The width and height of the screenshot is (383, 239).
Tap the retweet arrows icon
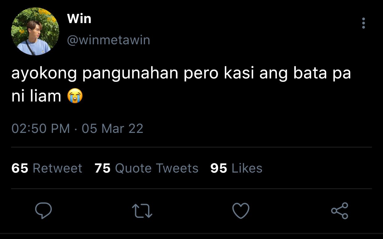point(142,211)
